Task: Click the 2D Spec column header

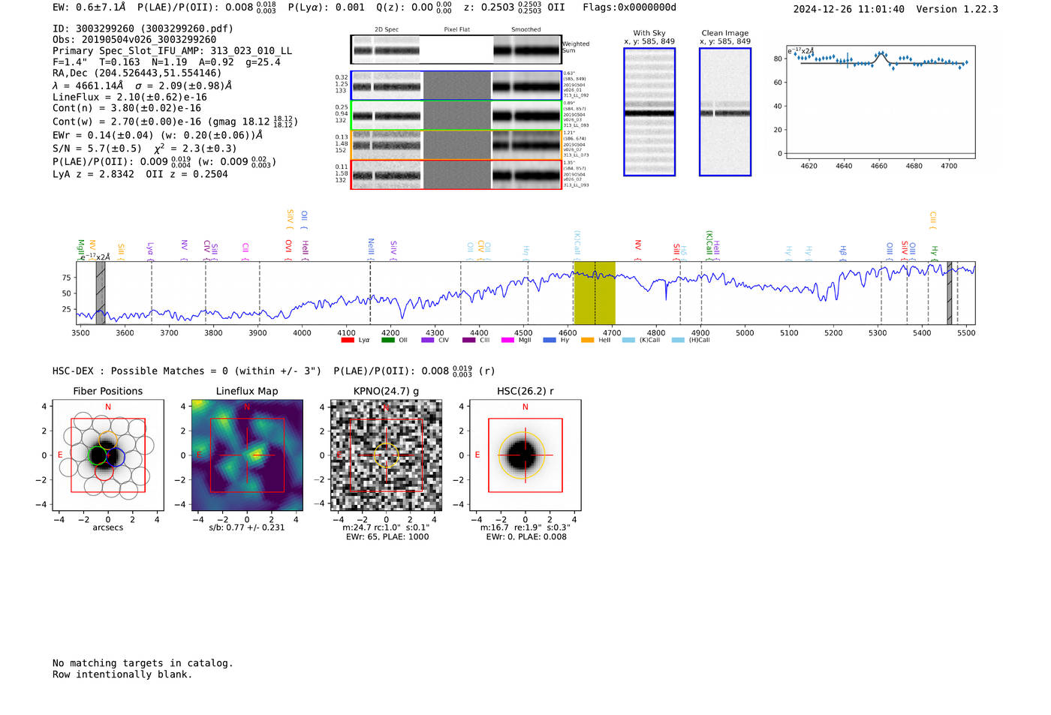Action: 387,30
